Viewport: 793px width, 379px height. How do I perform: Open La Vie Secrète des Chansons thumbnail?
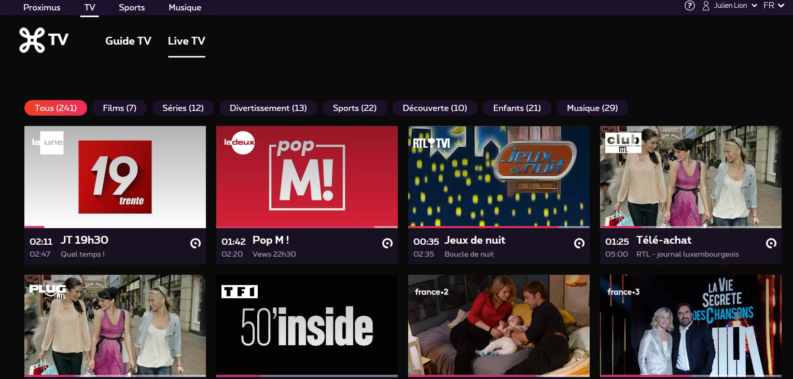(x=691, y=325)
